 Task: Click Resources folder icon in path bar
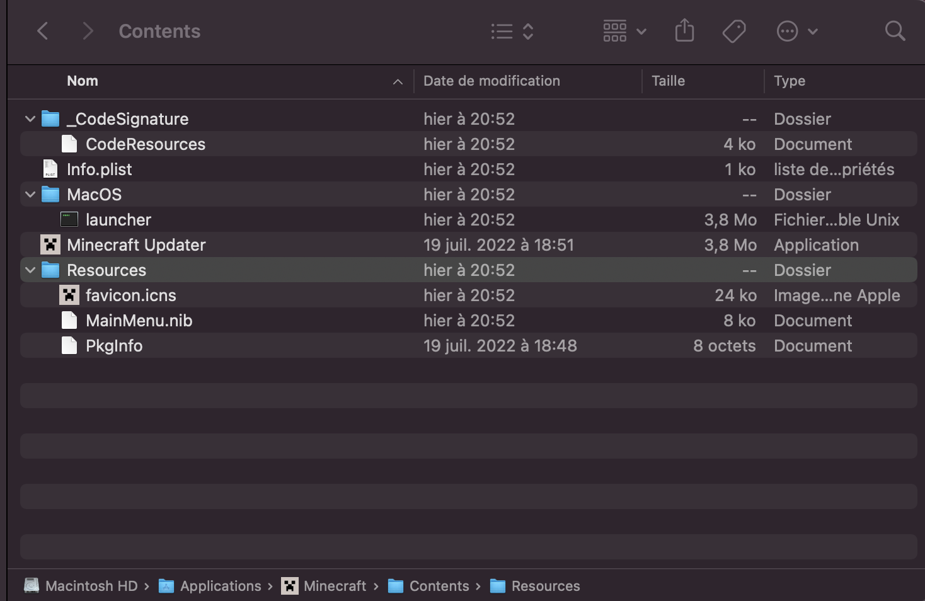[498, 586]
